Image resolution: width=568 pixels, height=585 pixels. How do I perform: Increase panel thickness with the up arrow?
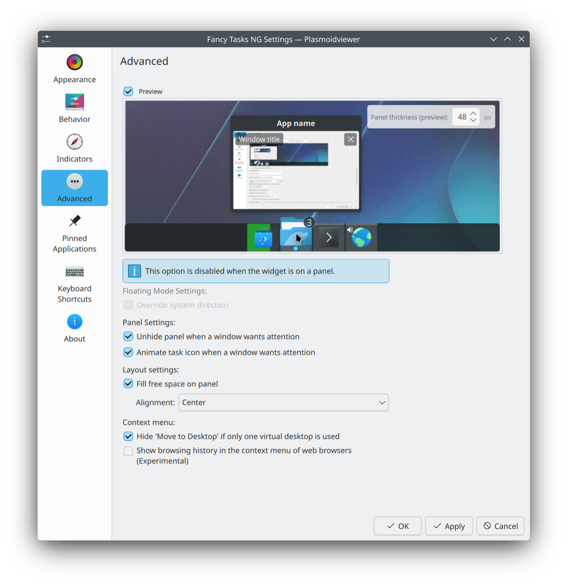[473, 113]
